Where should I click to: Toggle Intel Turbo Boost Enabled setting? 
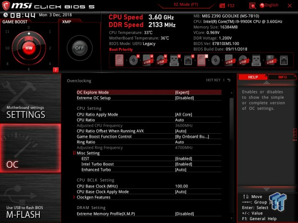click(x=149, y=164)
